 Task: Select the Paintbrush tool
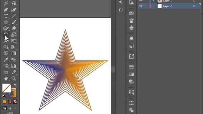tap(14, 22)
